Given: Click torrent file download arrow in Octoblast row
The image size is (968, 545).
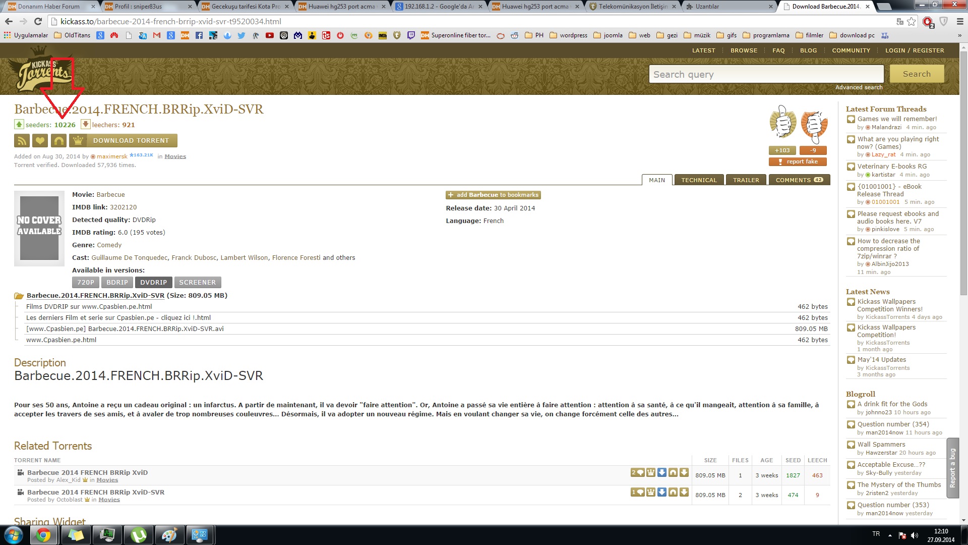Looking at the screenshot, I should coord(684,493).
